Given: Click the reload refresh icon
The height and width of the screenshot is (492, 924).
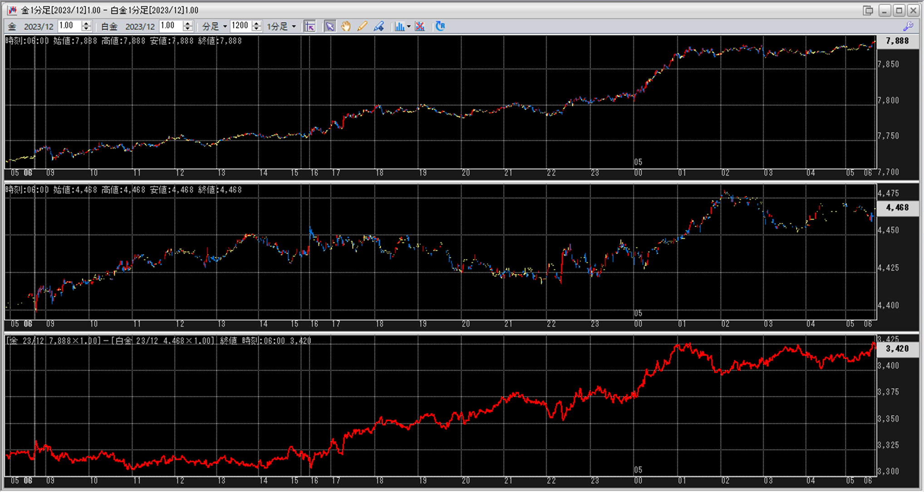Looking at the screenshot, I should click(x=440, y=26).
